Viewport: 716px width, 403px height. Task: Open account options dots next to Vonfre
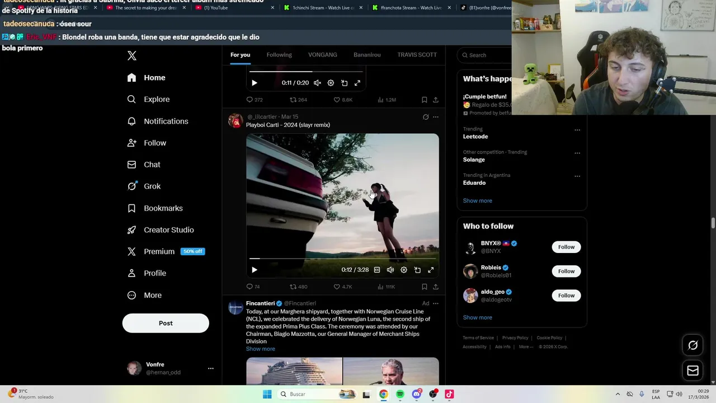[210, 368]
